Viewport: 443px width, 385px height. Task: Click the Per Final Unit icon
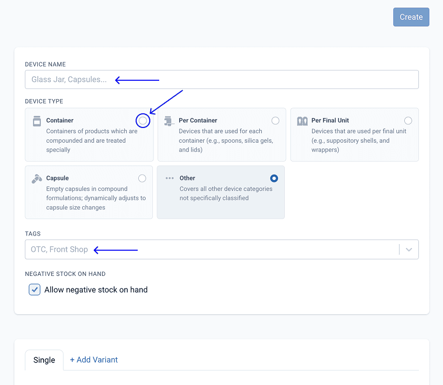click(302, 121)
